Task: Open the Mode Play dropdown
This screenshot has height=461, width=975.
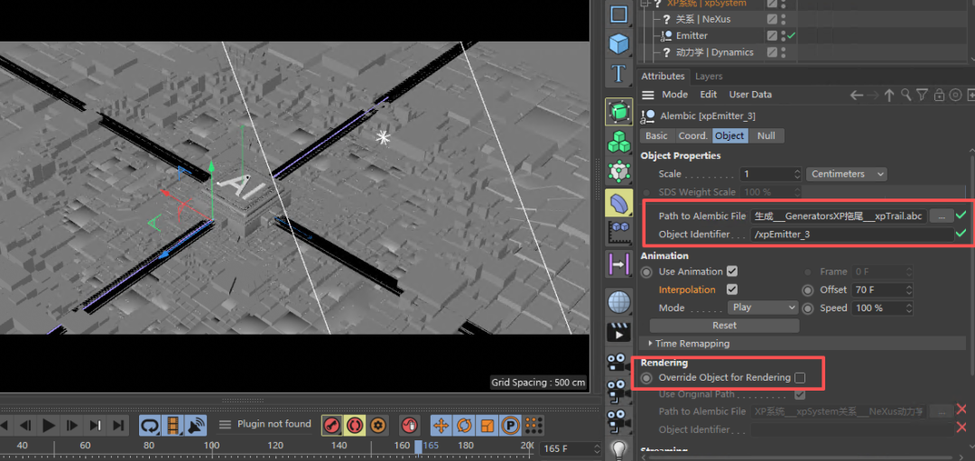Action: (x=763, y=308)
